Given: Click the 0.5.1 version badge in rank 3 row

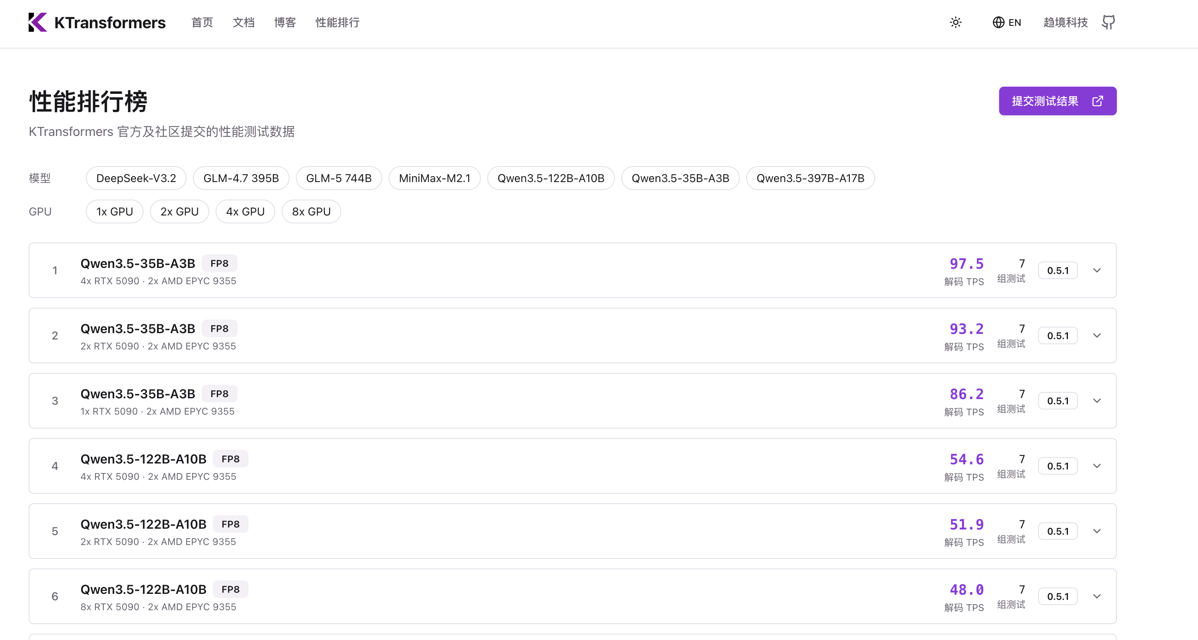Looking at the screenshot, I should 1058,401.
